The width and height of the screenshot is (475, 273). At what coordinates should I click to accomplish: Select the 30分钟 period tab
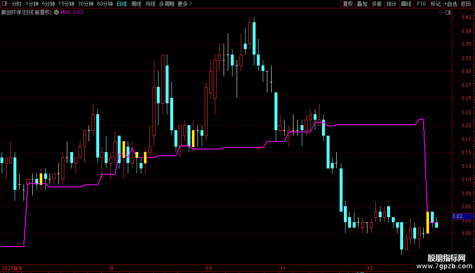point(86,4)
